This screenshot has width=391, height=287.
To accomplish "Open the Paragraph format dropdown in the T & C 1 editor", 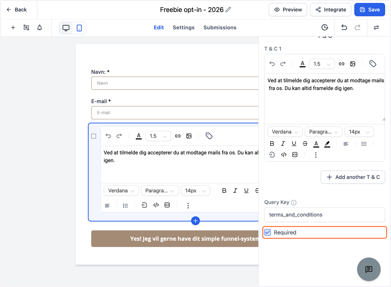I will [324, 132].
